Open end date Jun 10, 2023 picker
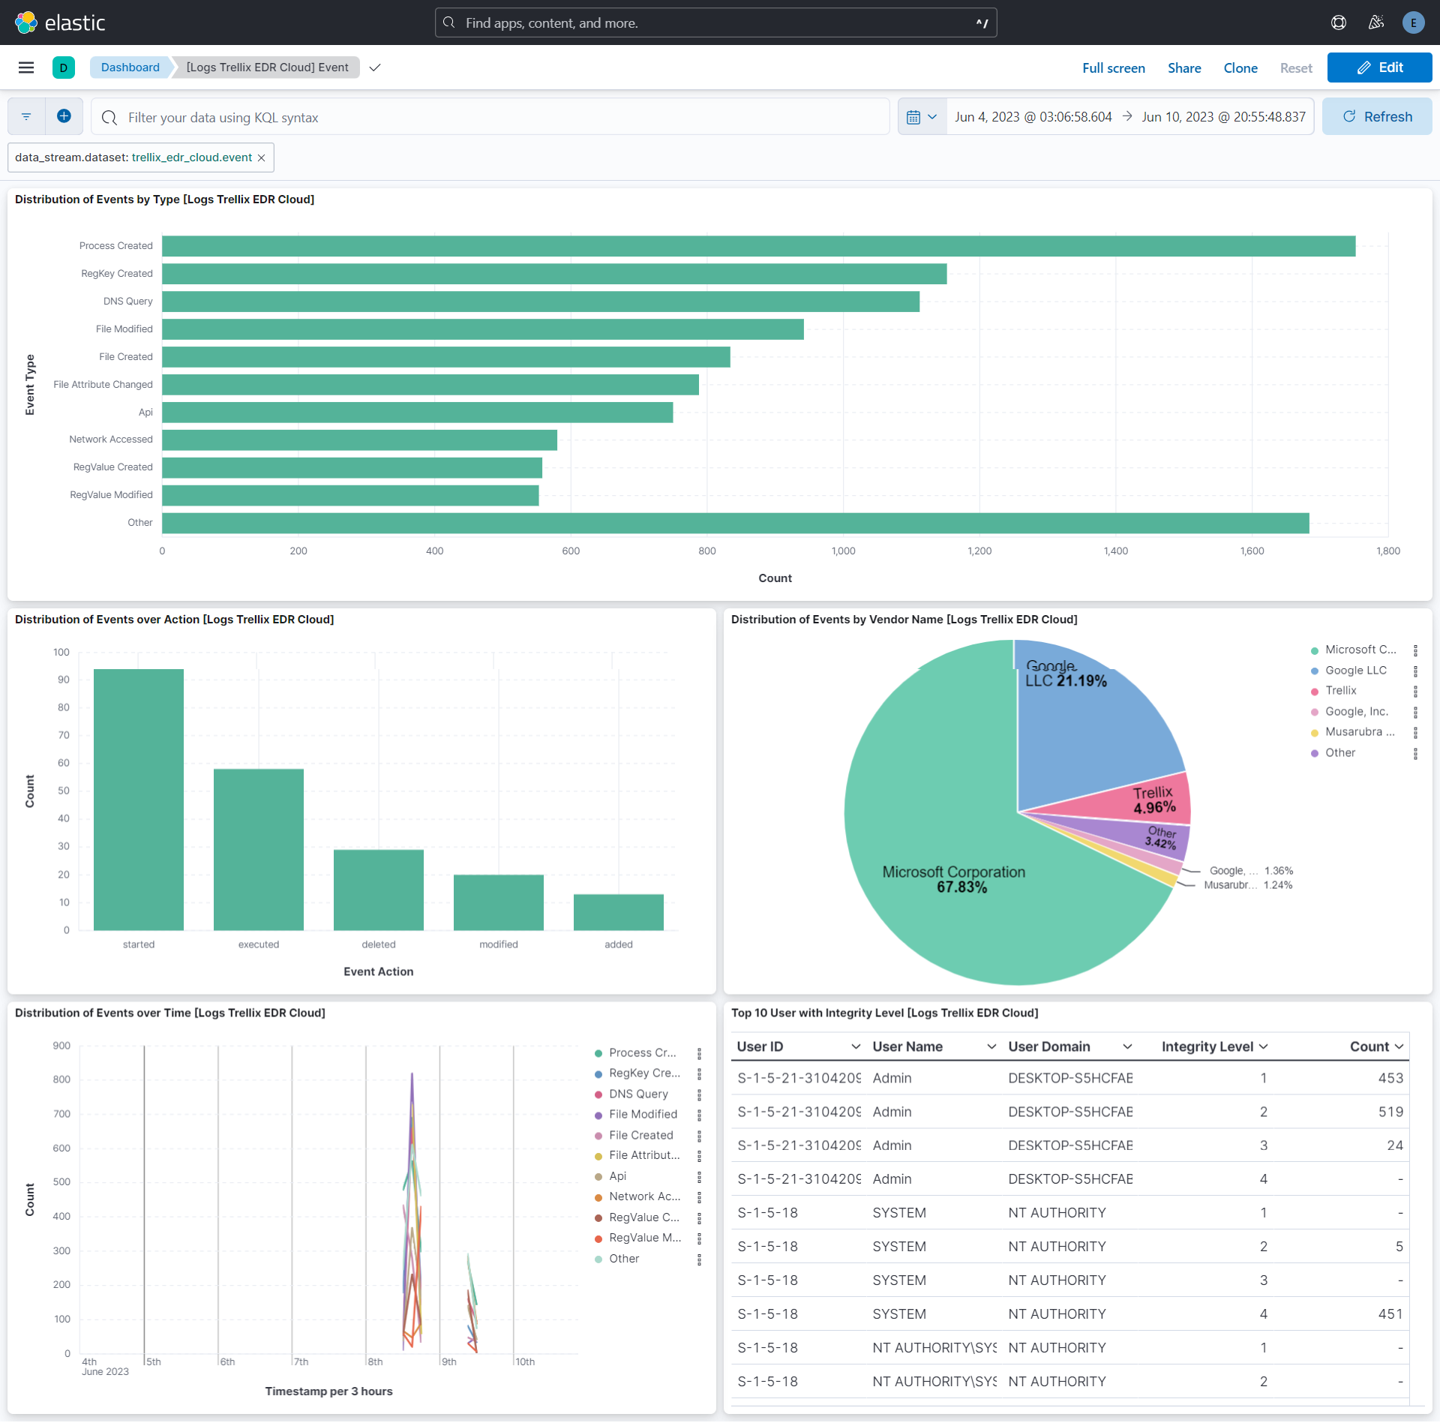 tap(1223, 117)
